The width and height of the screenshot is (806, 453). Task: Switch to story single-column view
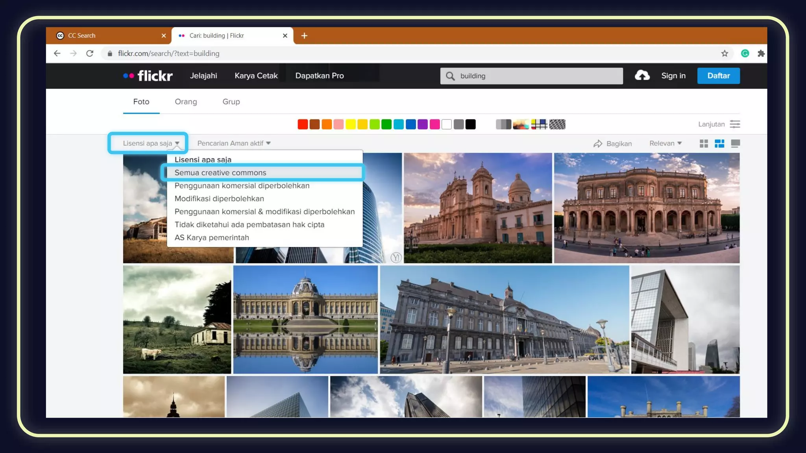pyautogui.click(x=735, y=144)
